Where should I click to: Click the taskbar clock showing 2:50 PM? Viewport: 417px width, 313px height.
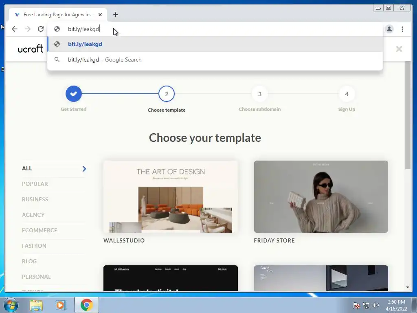coord(396,305)
